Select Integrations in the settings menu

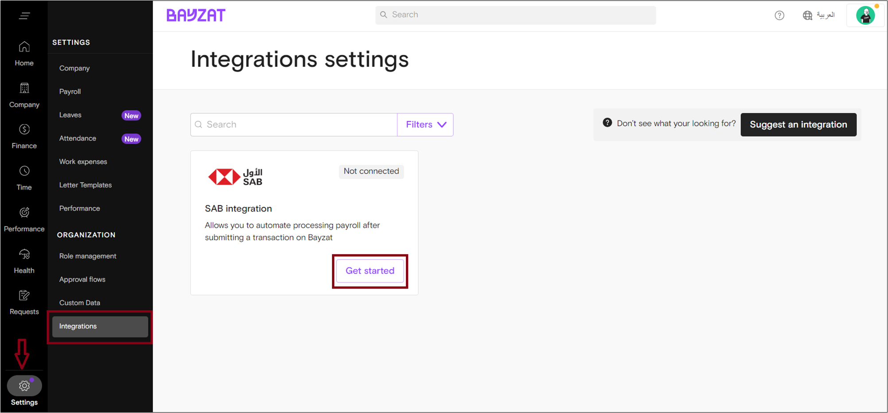pos(100,327)
